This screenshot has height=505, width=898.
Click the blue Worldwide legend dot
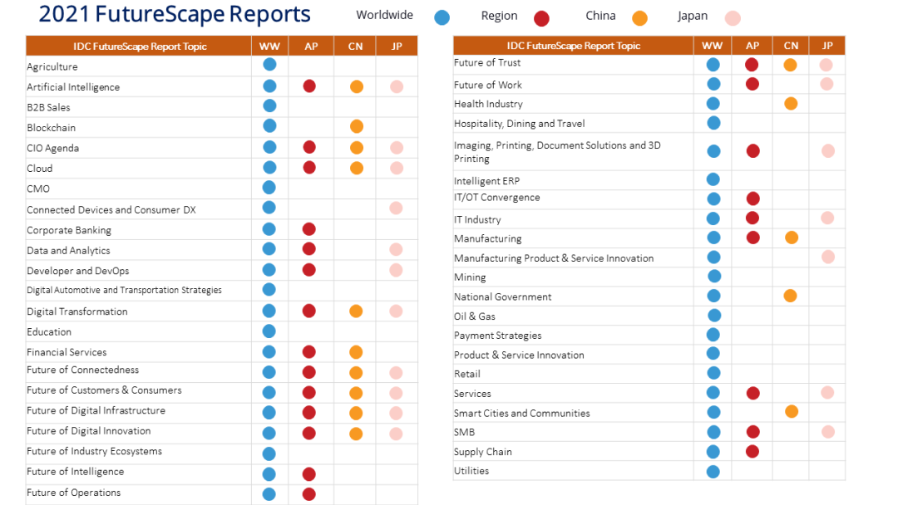(x=442, y=17)
